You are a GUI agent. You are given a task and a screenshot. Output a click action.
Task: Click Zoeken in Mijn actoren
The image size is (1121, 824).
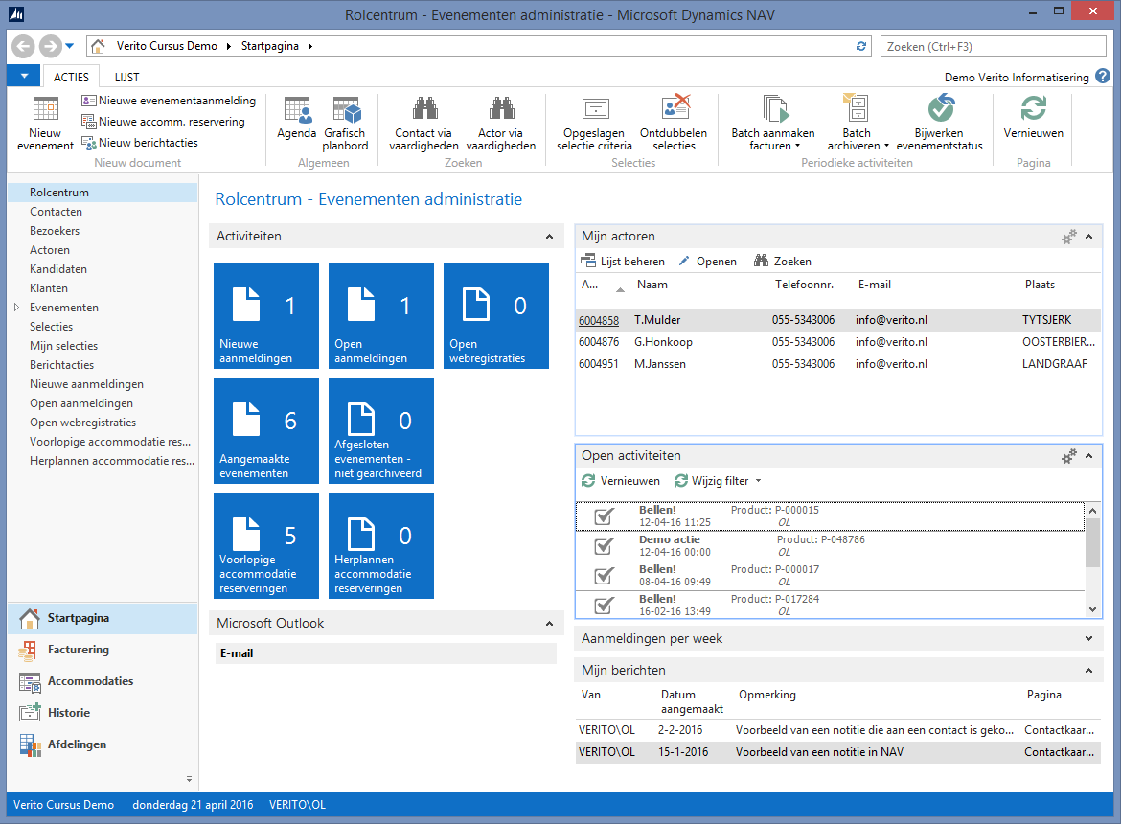(x=783, y=262)
